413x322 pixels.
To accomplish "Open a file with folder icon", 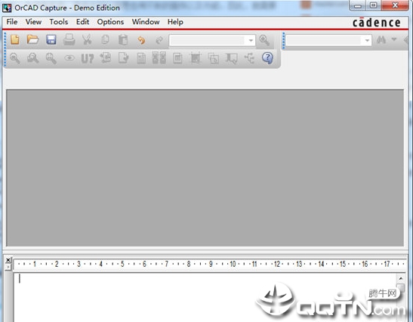I will (x=32, y=40).
